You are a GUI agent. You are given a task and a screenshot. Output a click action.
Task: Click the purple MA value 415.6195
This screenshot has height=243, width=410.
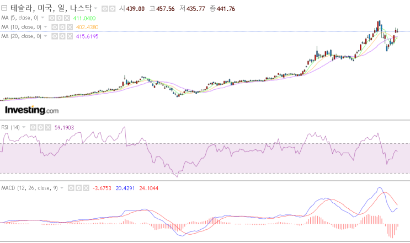pyautogui.click(x=87, y=36)
